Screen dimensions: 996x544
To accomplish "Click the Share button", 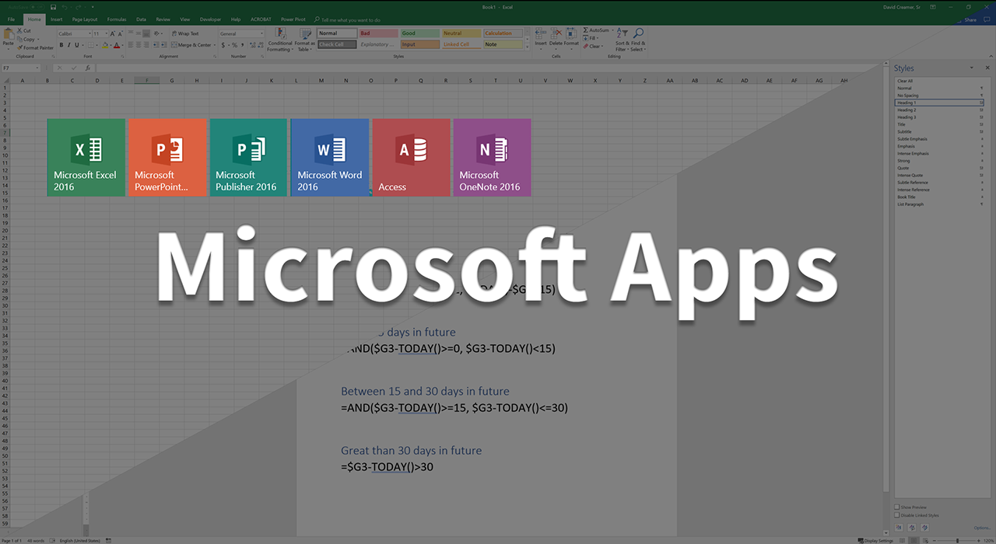I will click(970, 20).
